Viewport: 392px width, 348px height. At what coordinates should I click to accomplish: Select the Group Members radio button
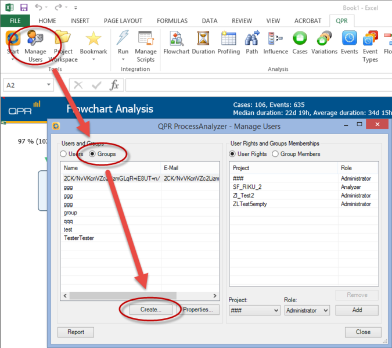tap(275, 154)
